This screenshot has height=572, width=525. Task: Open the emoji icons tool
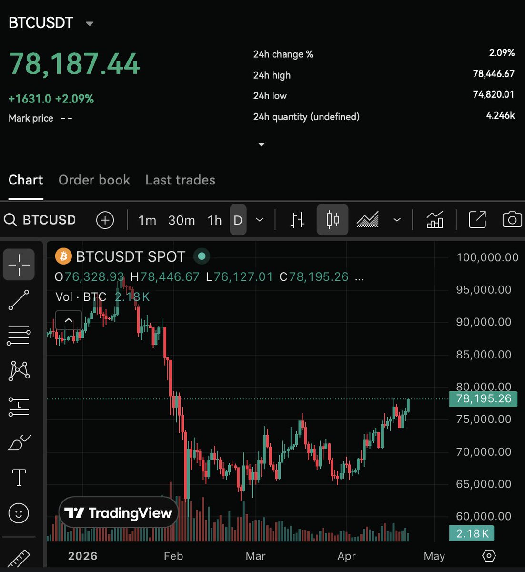pos(19,513)
